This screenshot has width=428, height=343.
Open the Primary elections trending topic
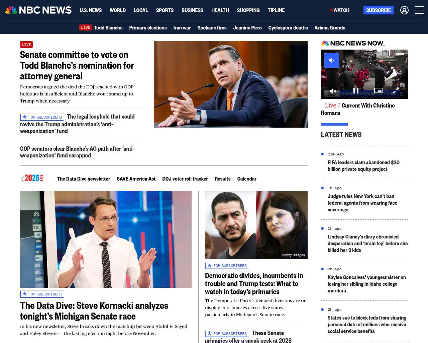click(x=148, y=28)
